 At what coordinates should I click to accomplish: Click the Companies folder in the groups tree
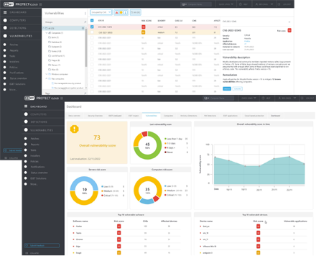coord(56,33)
